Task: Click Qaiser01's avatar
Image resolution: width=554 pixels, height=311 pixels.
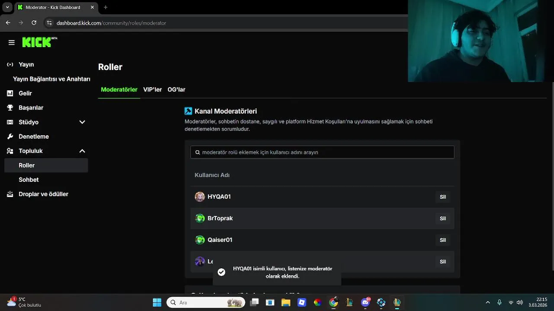Action: (200, 240)
